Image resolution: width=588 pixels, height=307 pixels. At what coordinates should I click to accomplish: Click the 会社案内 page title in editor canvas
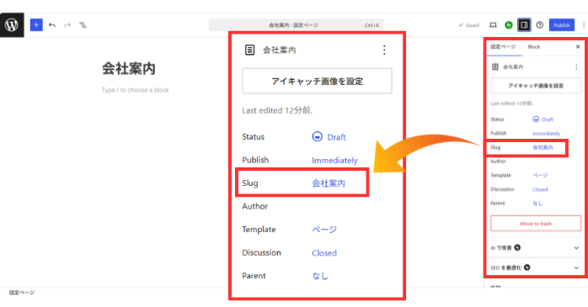129,68
